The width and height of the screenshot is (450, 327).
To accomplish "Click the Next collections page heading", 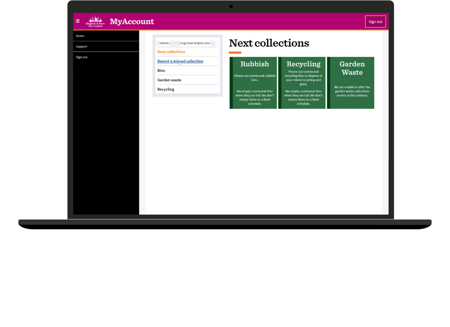I will [269, 43].
